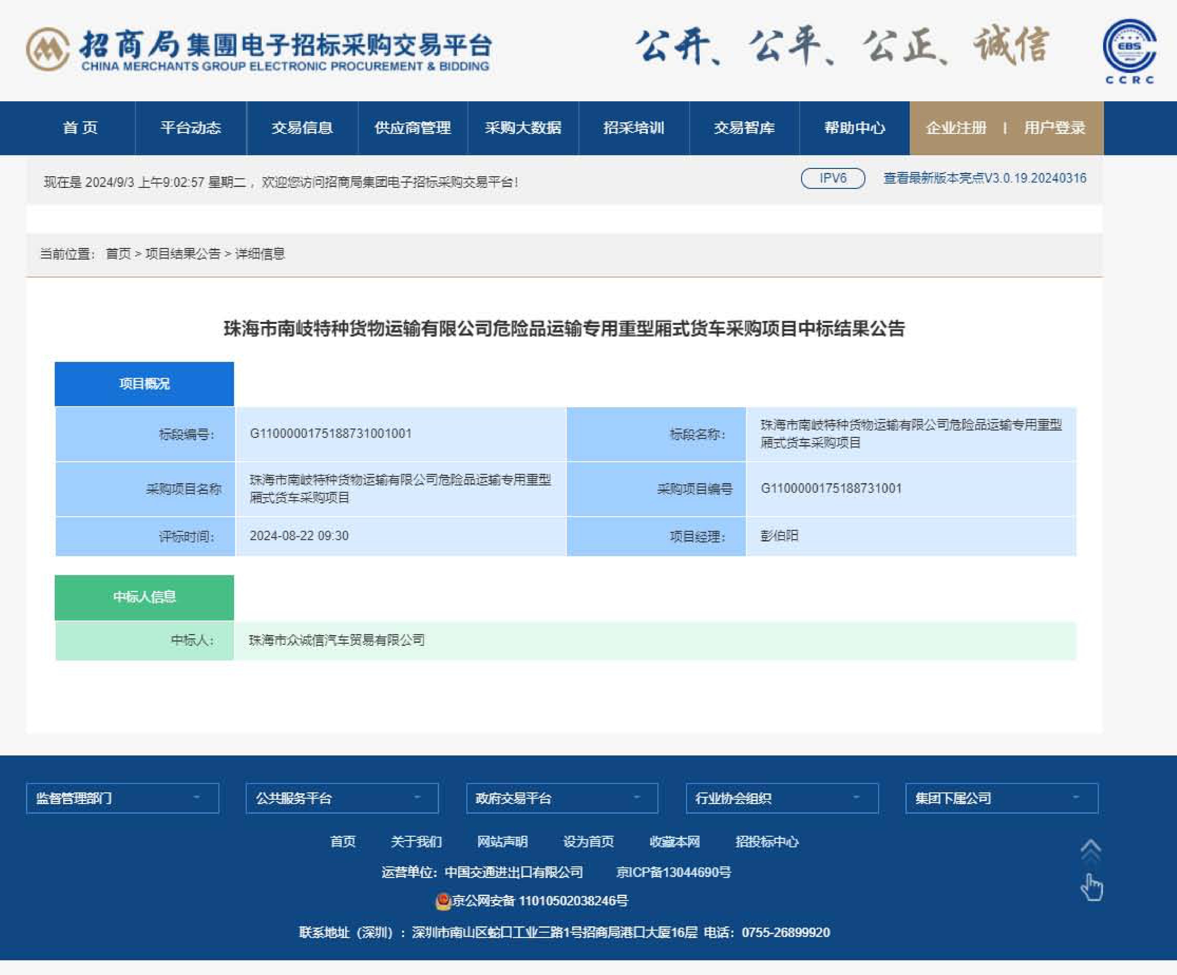This screenshot has height=975, width=1177.
Task: Click the IPV6 pill button
Action: click(x=833, y=178)
